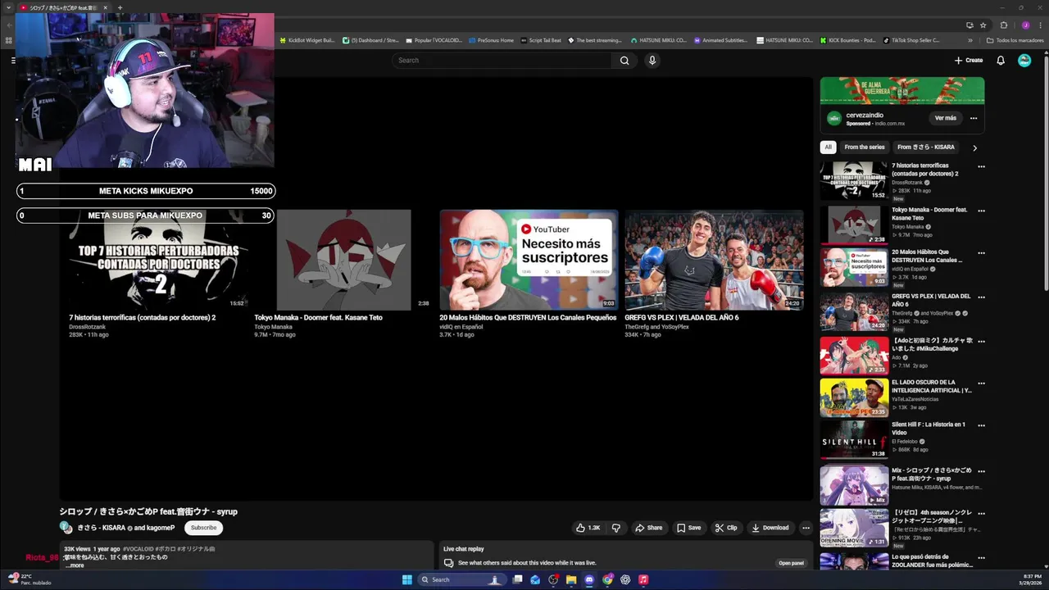Viewport: 1049px width, 590px height.
Task: Open the Create menu
Action: [x=968, y=60]
